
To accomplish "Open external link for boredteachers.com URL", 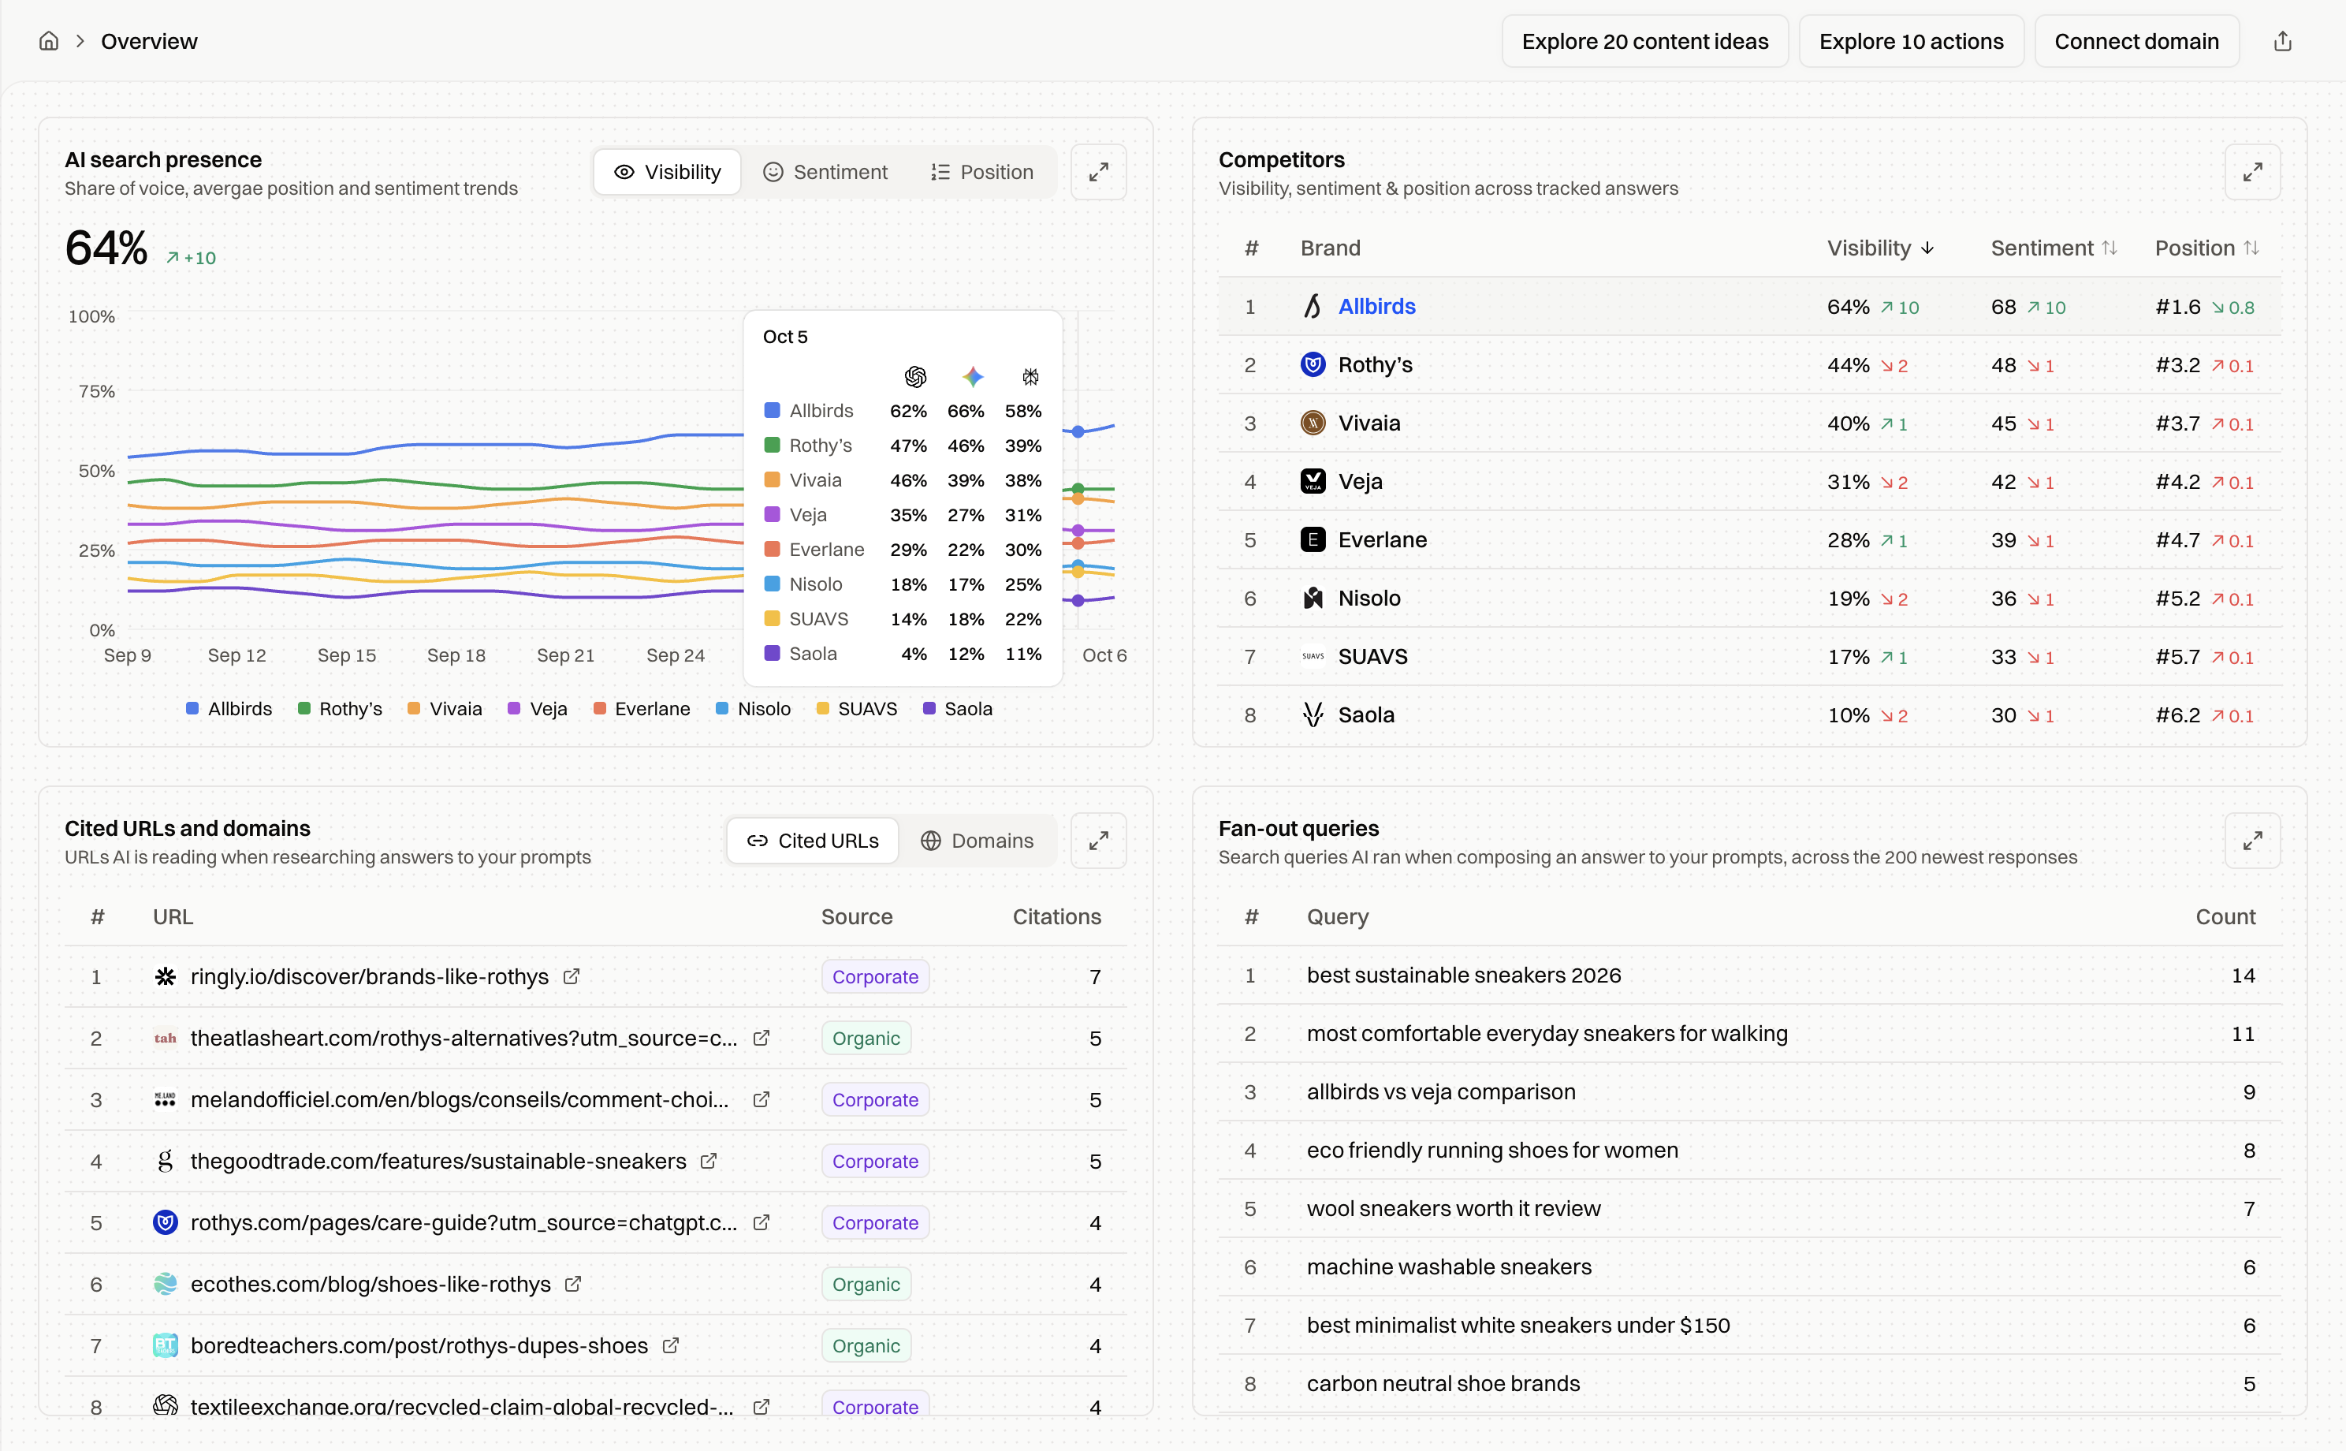I will [x=670, y=1345].
